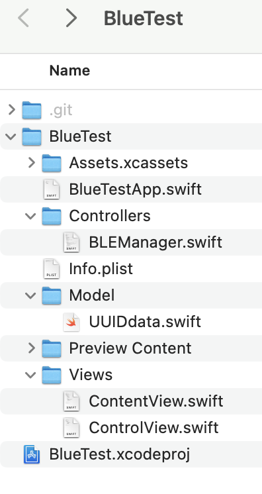262x494 pixels.
Task: Collapse the Model folder
Action: point(30,295)
